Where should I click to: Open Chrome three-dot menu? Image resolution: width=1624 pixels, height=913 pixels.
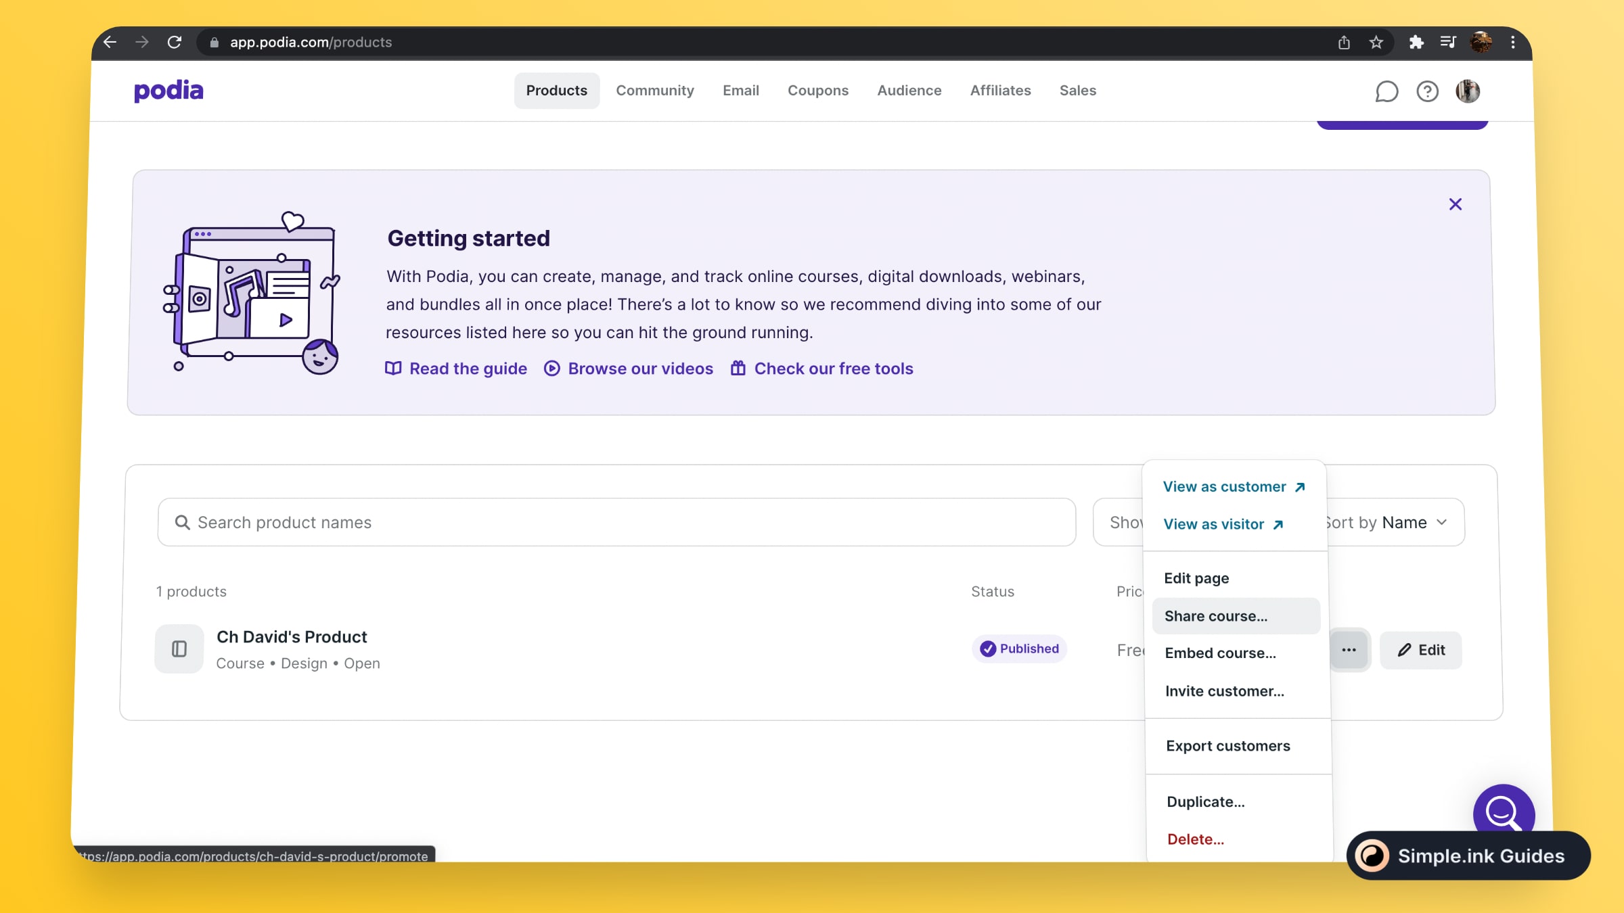pos(1513,43)
